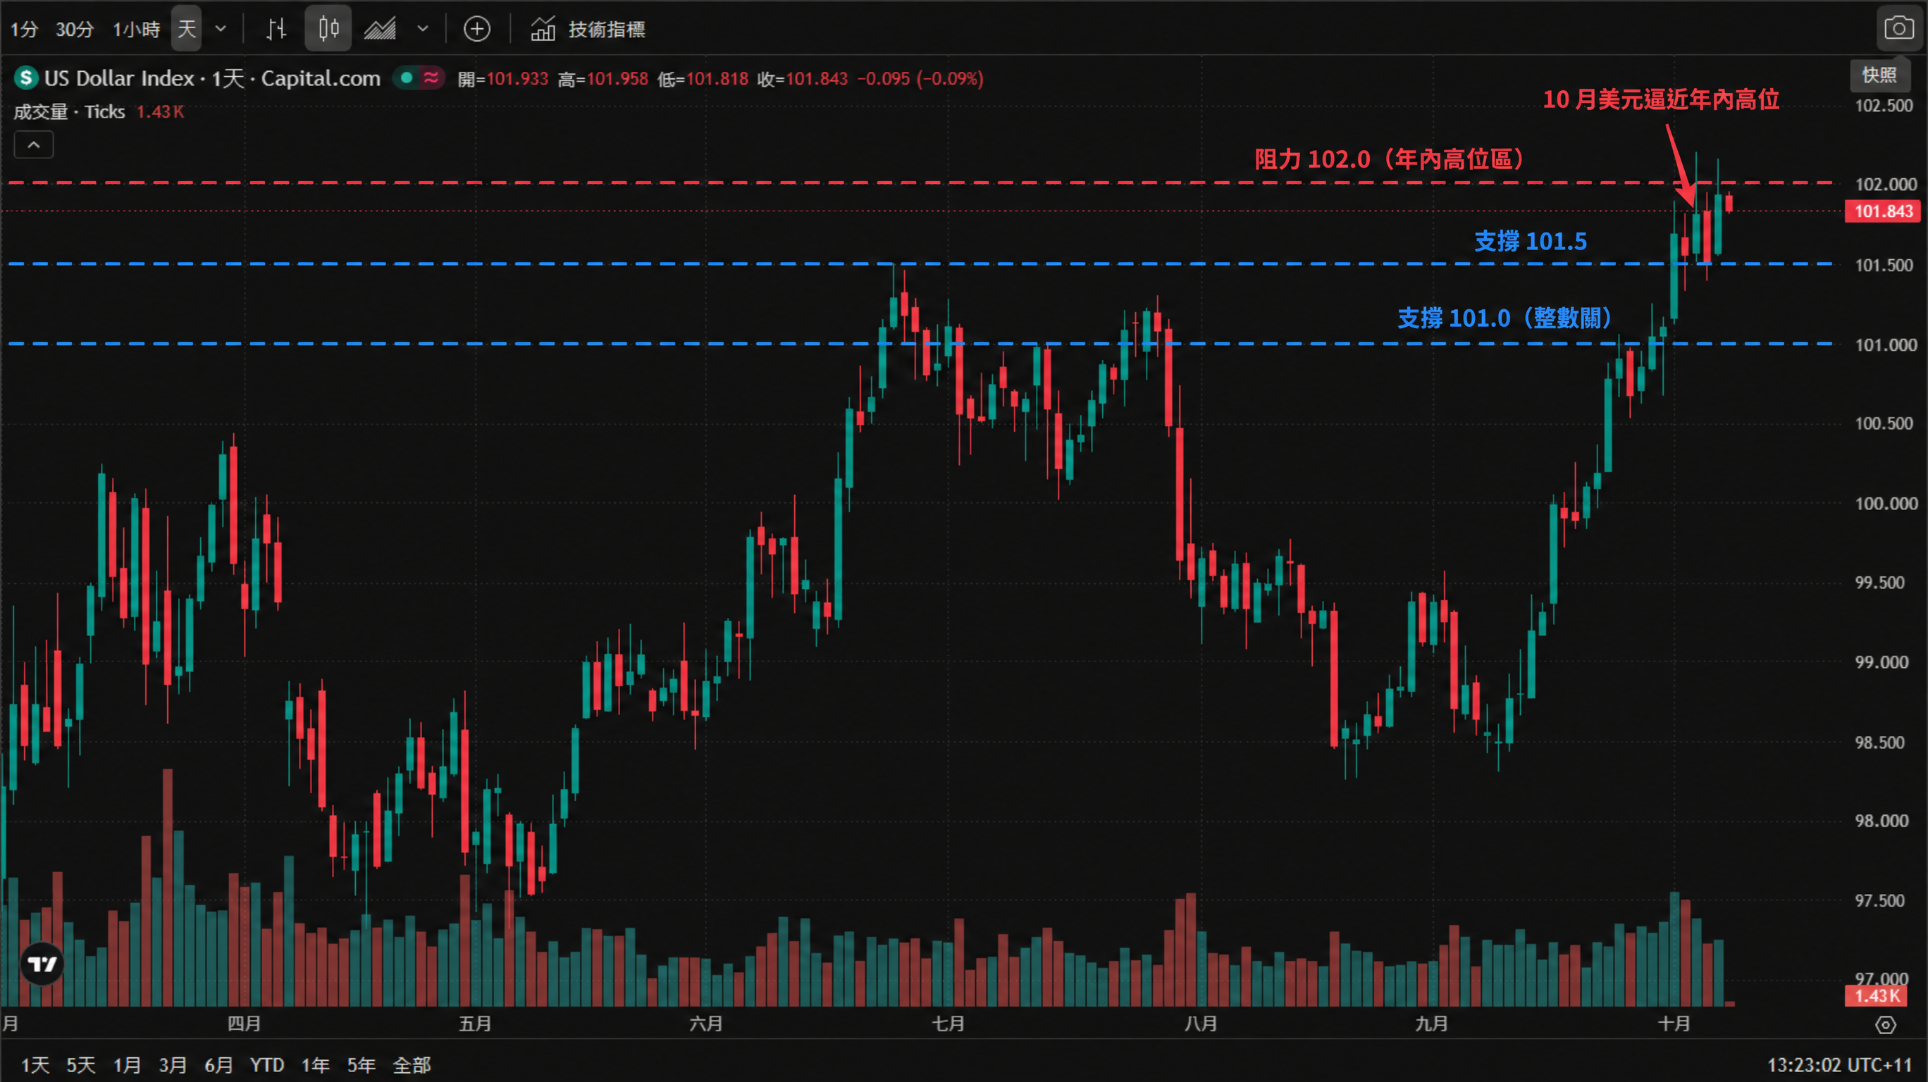Click the pink approximate data indicator icon

(x=431, y=77)
